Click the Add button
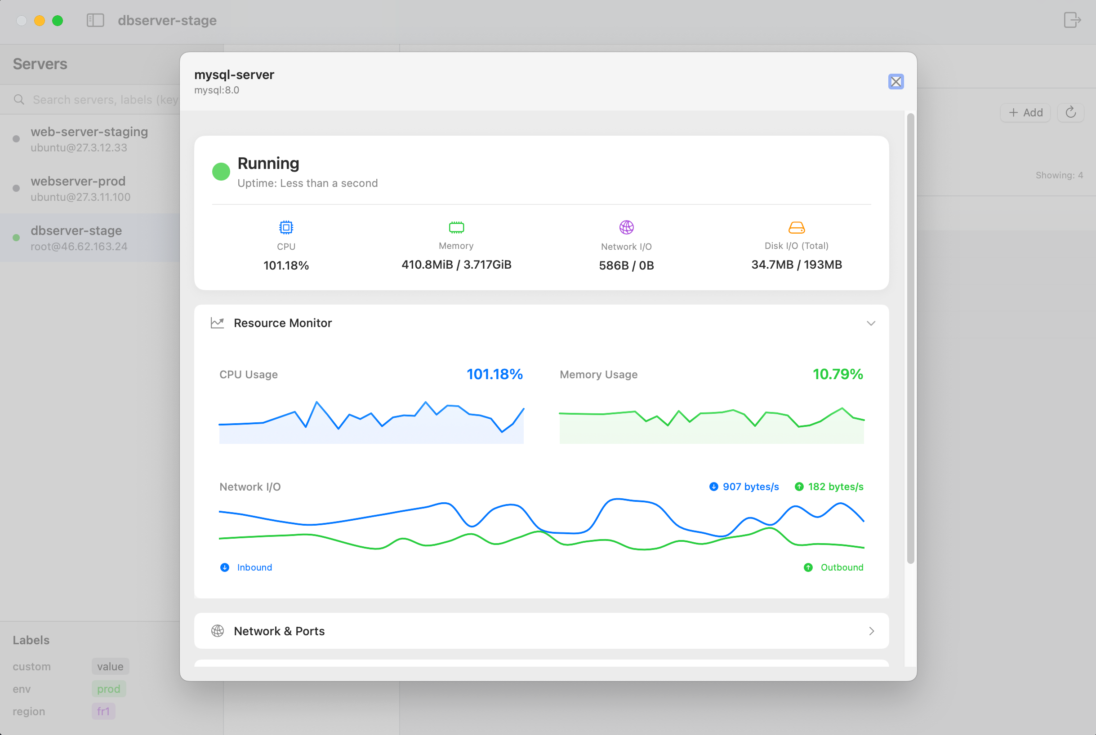Image resolution: width=1096 pixels, height=735 pixels. (1026, 112)
